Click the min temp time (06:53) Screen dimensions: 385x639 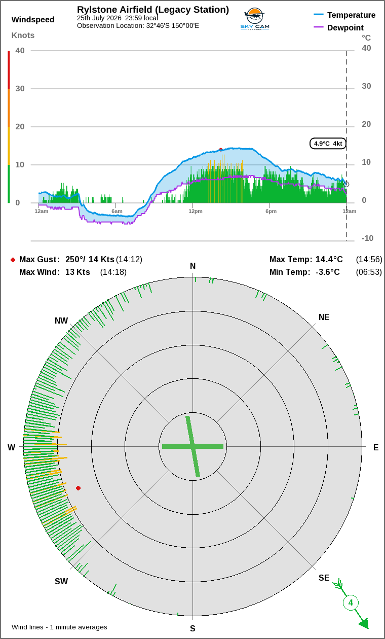[369, 272]
